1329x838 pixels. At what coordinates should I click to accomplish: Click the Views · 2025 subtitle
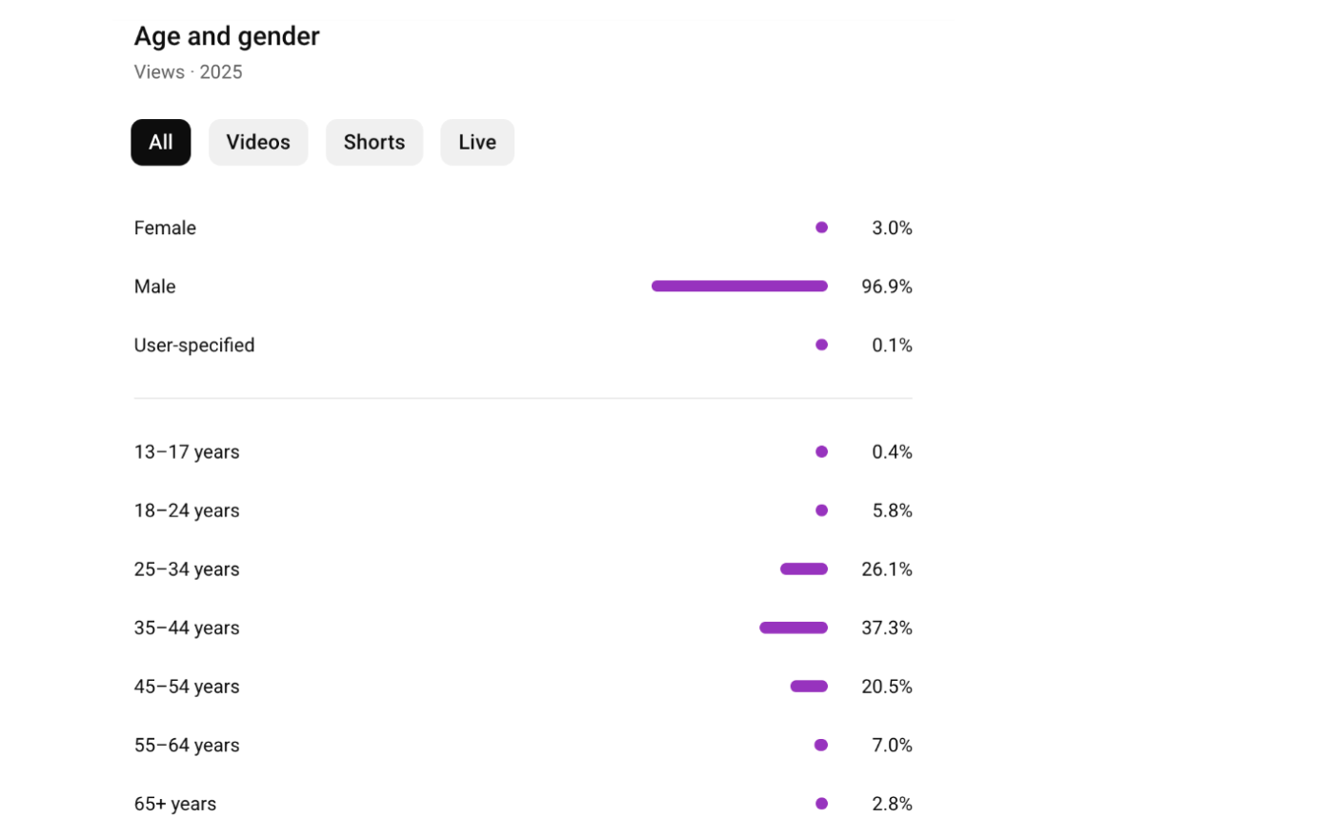[x=188, y=72]
